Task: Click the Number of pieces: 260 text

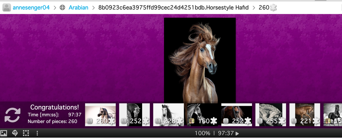Action: click(x=52, y=121)
